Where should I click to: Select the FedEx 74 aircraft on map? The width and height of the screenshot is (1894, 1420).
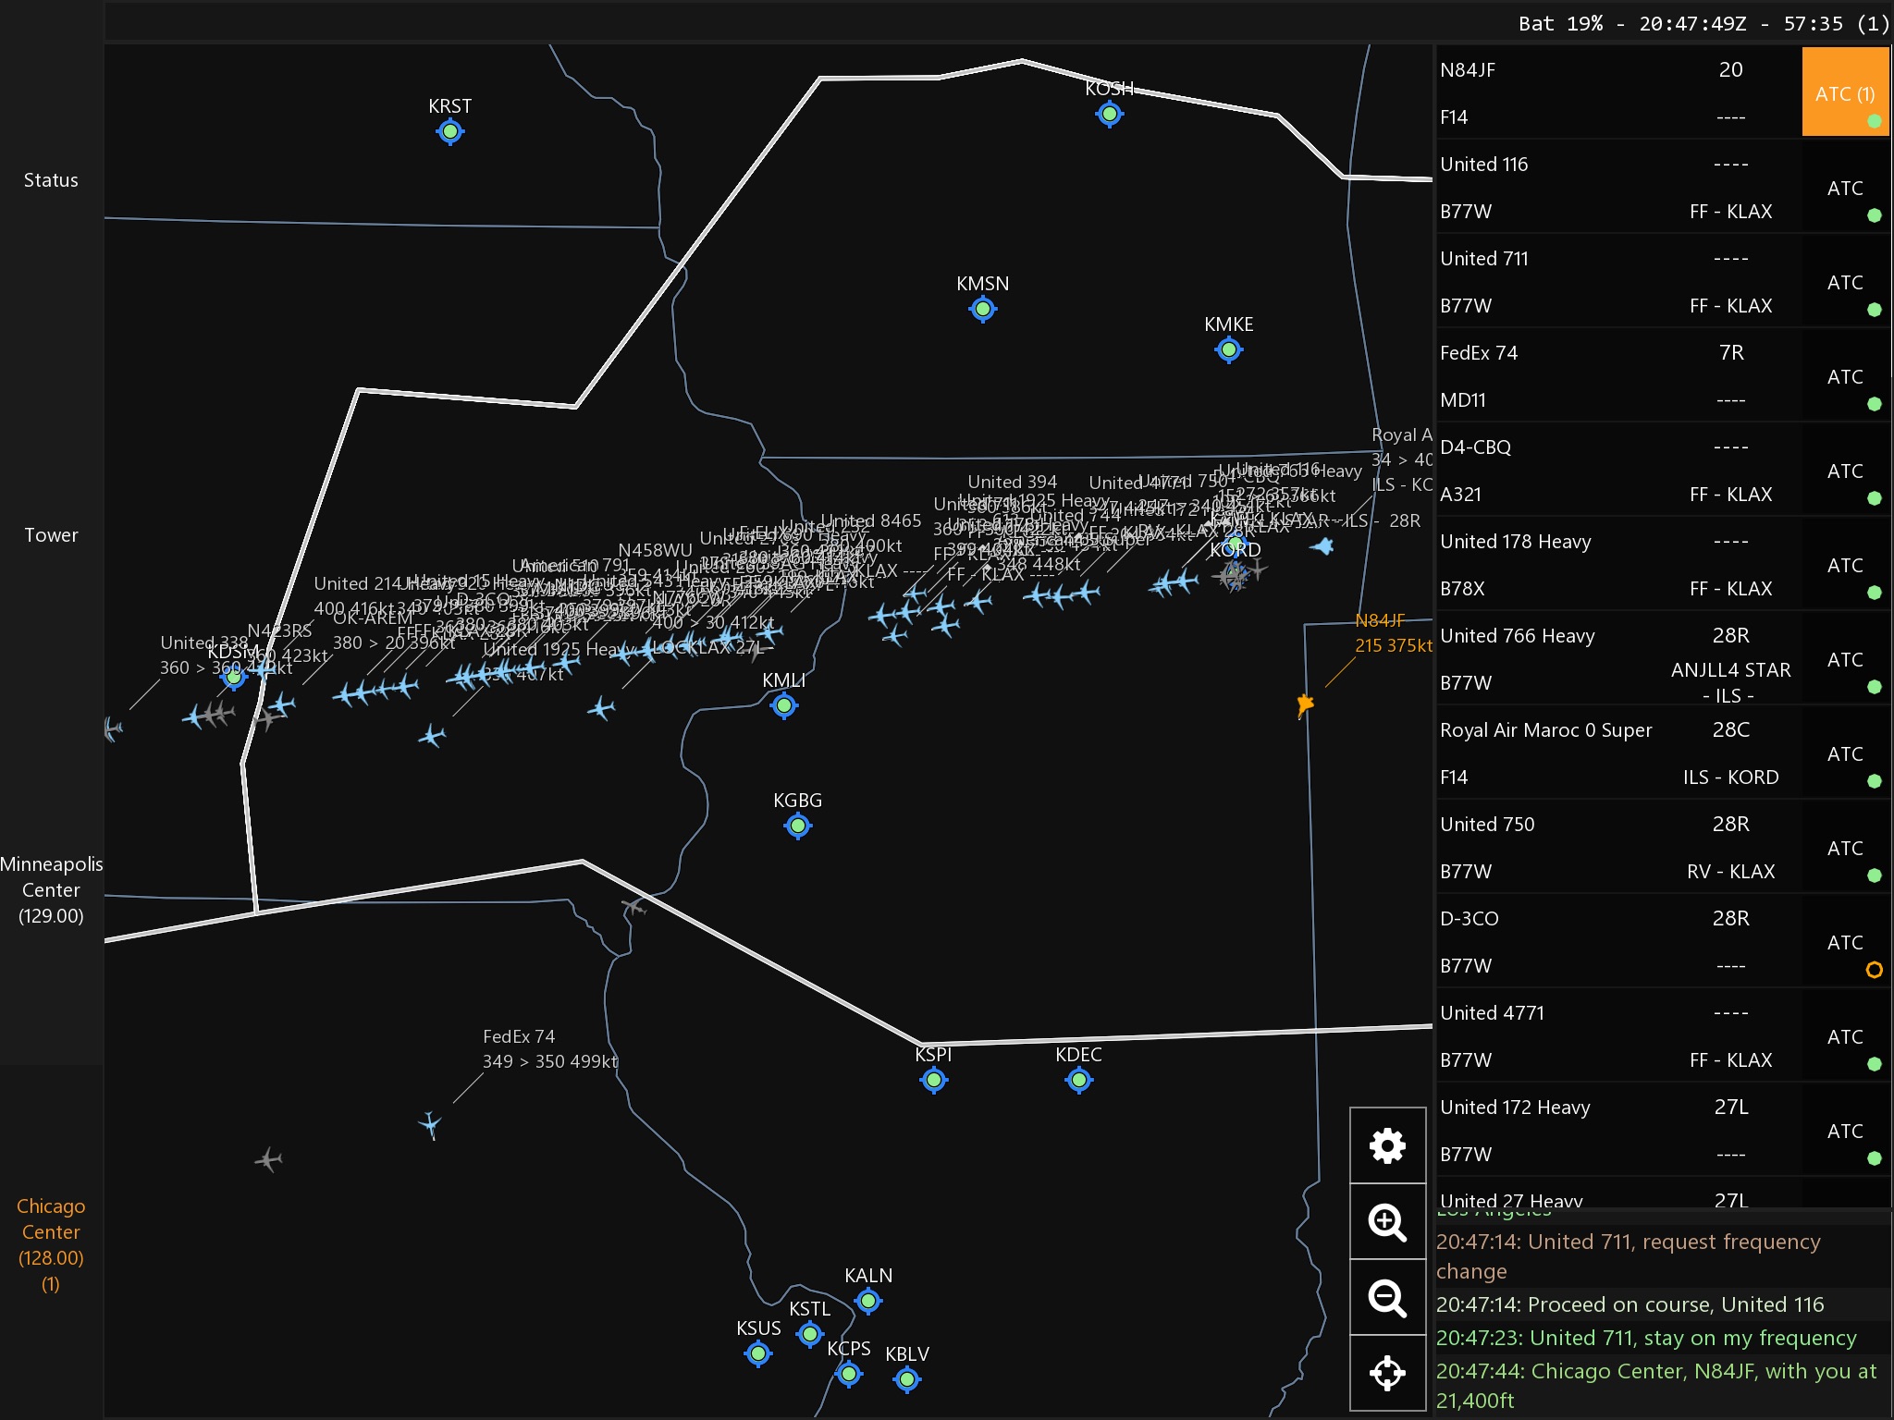(430, 1124)
